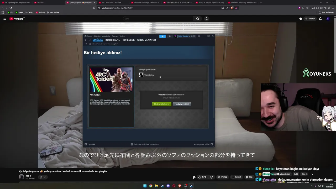
Task: Open Yardım menu in Steam
Action: coord(122,36)
